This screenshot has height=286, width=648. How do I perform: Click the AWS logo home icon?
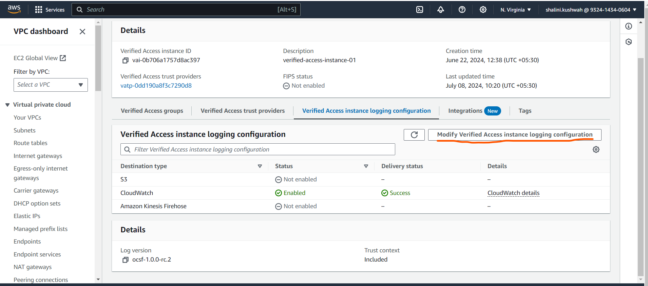(14, 9)
